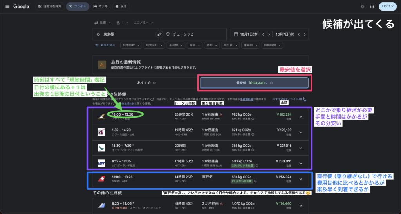Open the おすすめのフライト順 sort menu
The width and height of the screenshot is (401, 214).
click(289, 99)
